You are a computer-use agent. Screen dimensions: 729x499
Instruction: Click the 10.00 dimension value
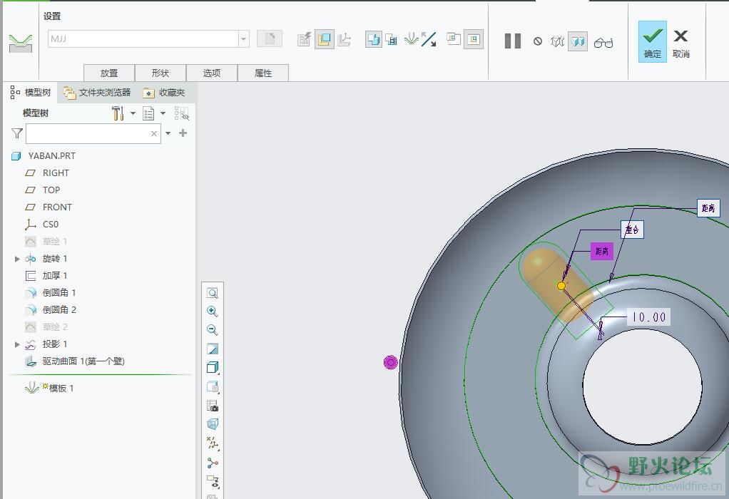[x=649, y=317]
